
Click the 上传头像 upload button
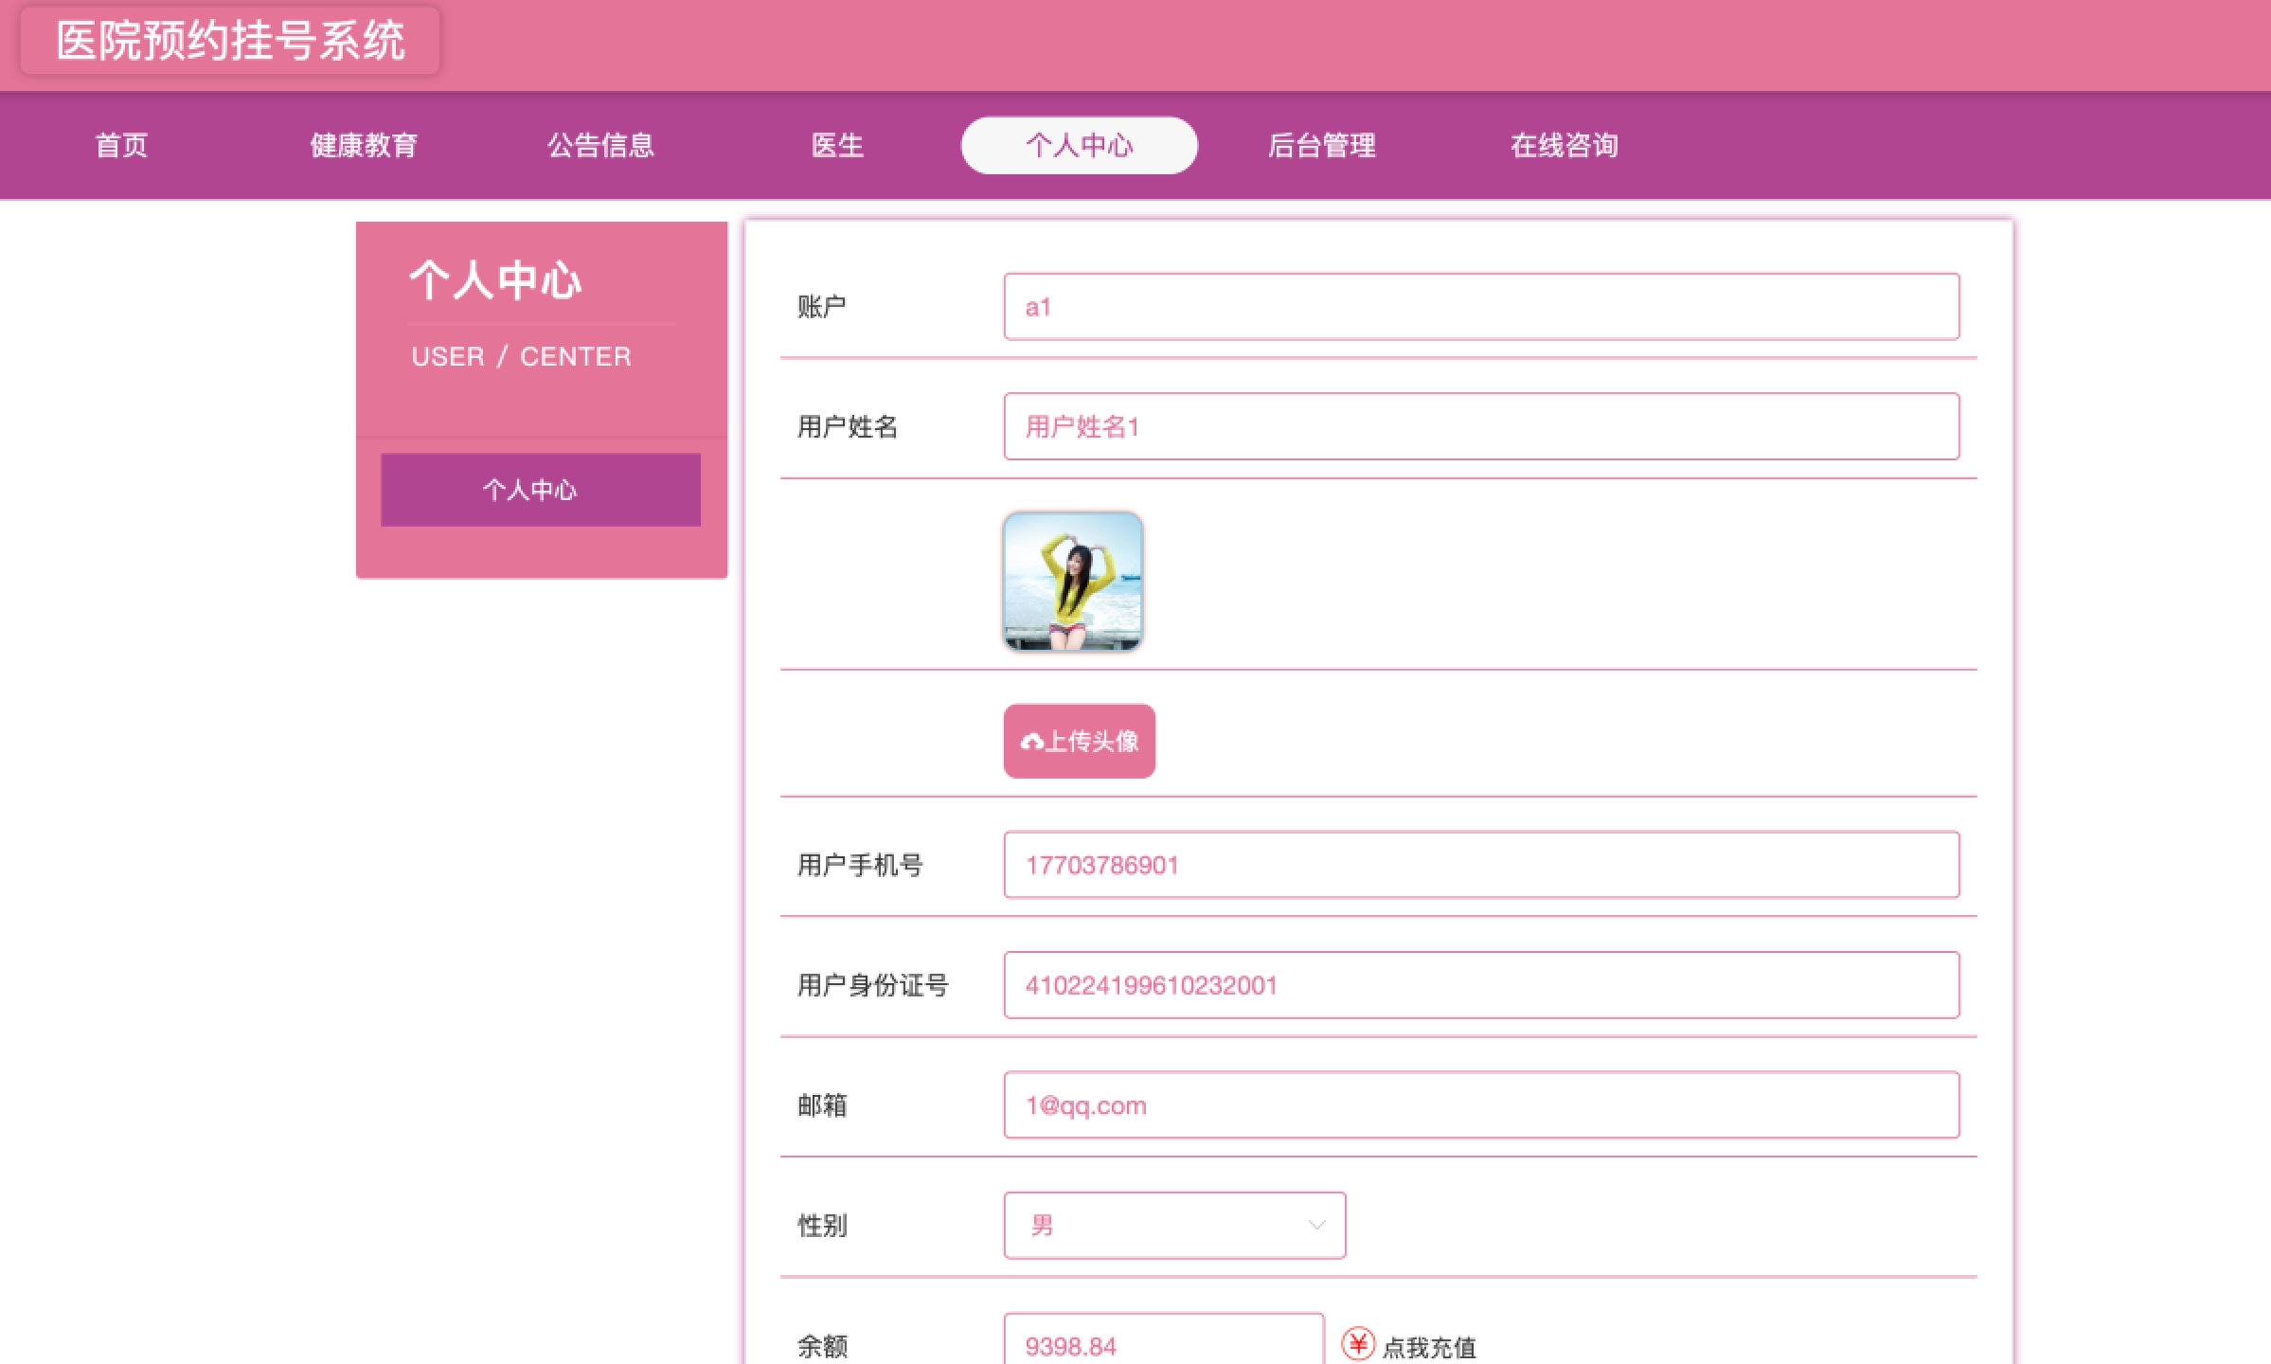1079,742
